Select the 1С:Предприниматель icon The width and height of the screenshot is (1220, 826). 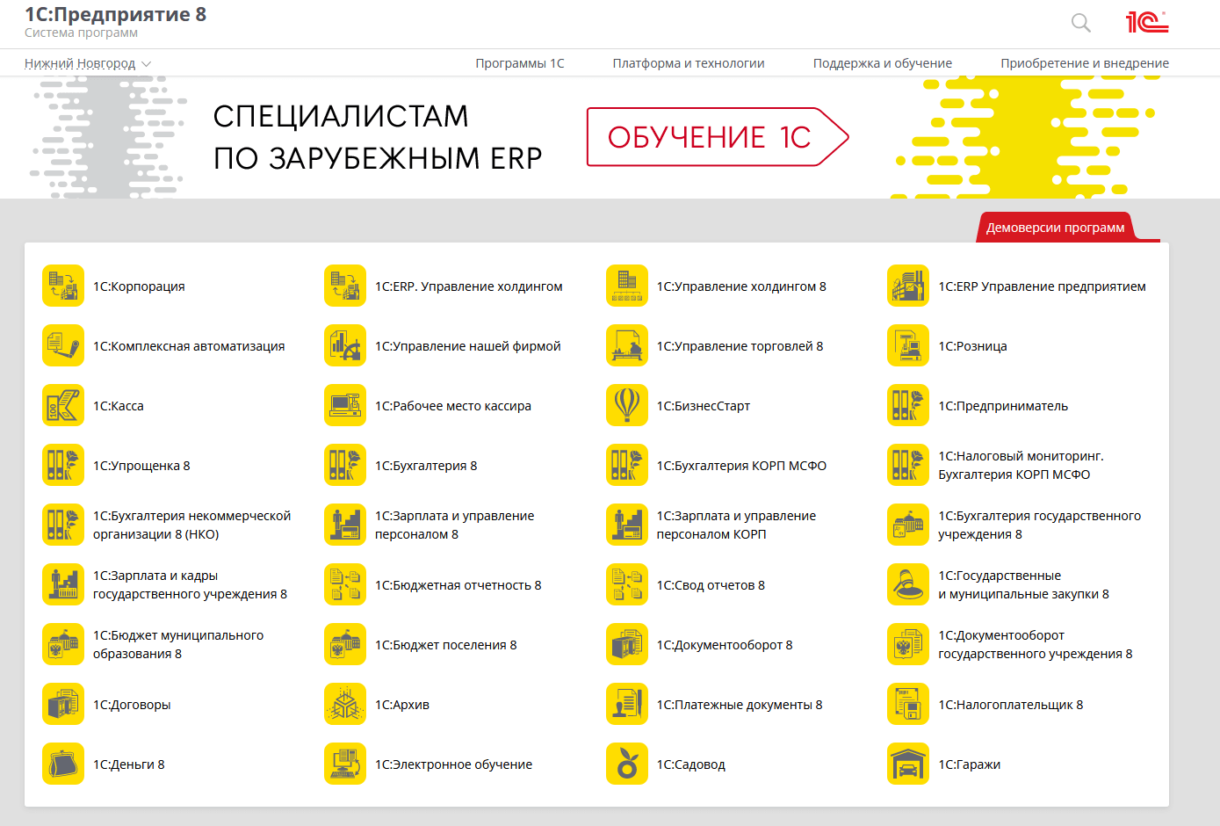pyautogui.click(x=908, y=406)
